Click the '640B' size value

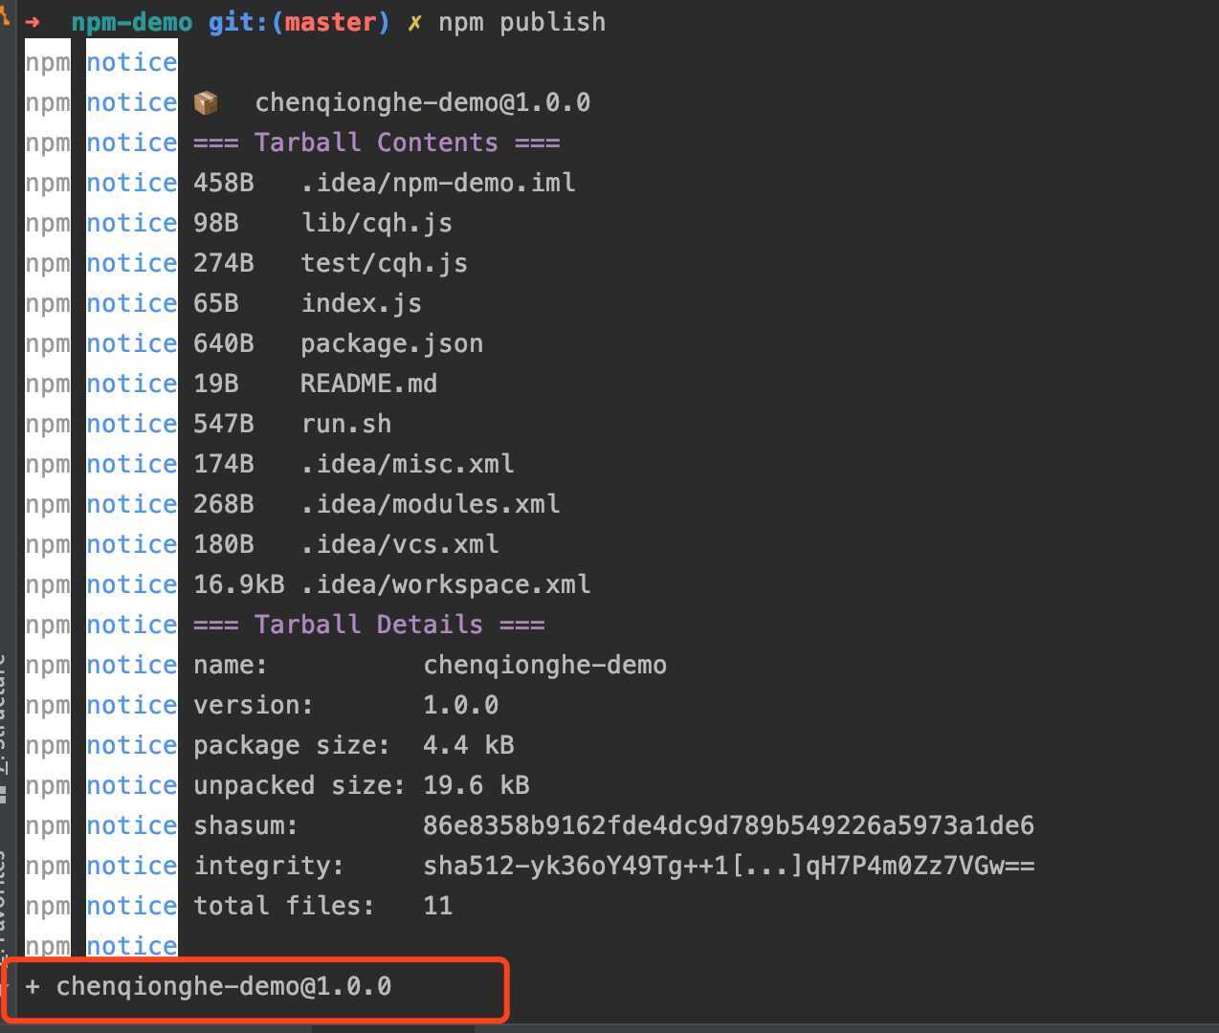click(x=224, y=343)
